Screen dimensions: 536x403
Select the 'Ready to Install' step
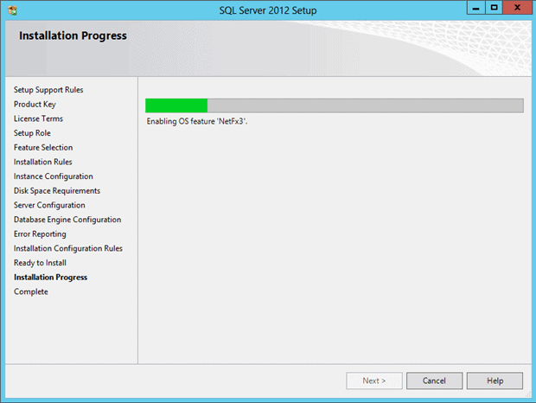tap(40, 263)
